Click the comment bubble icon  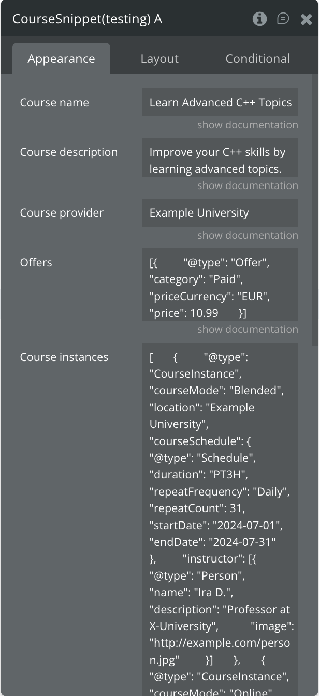tap(283, 19)
